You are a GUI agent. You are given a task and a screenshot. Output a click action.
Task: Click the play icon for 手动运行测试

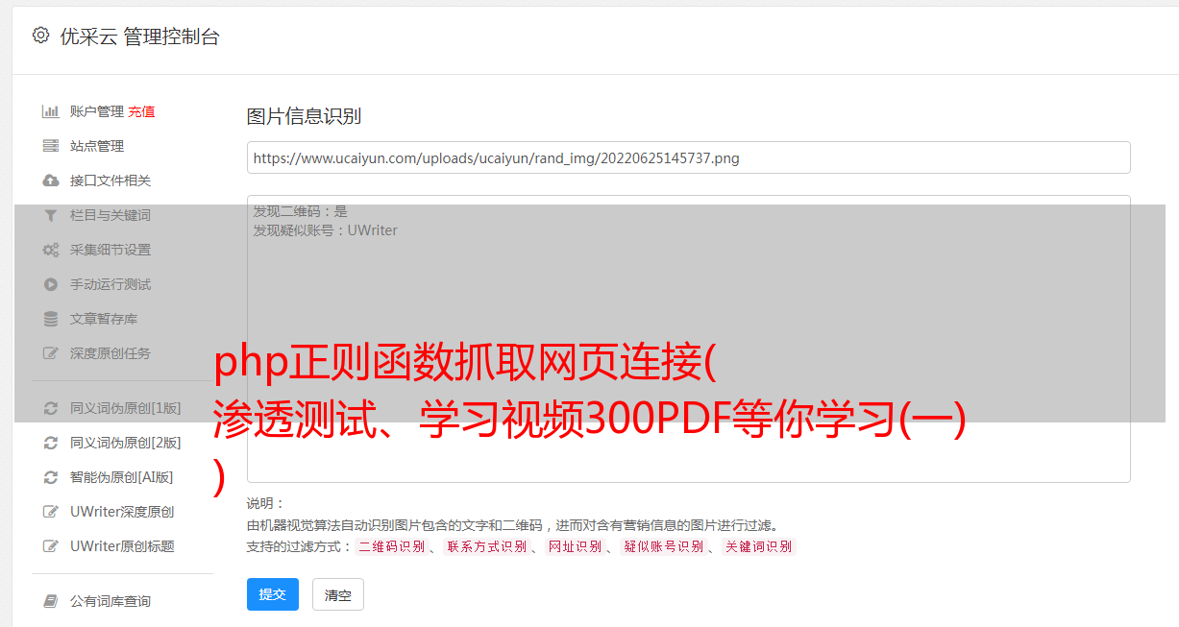[x=51, y=284]
